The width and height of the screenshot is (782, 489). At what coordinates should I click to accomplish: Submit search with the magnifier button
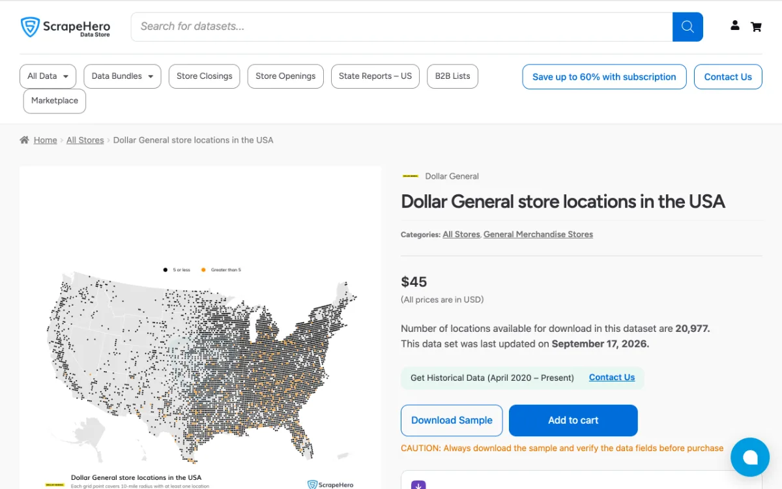click(688, 27)
